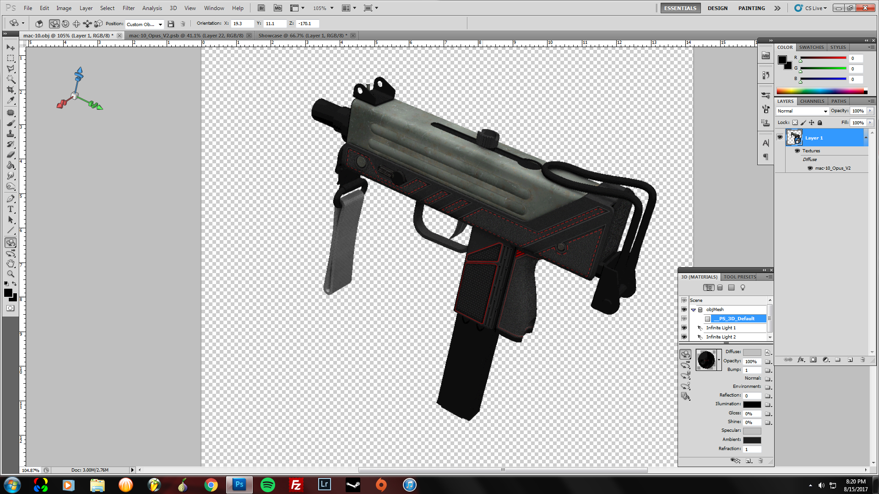The image size is (879, 494).
Task: Select the Hand tool
Action: [11, 263]
